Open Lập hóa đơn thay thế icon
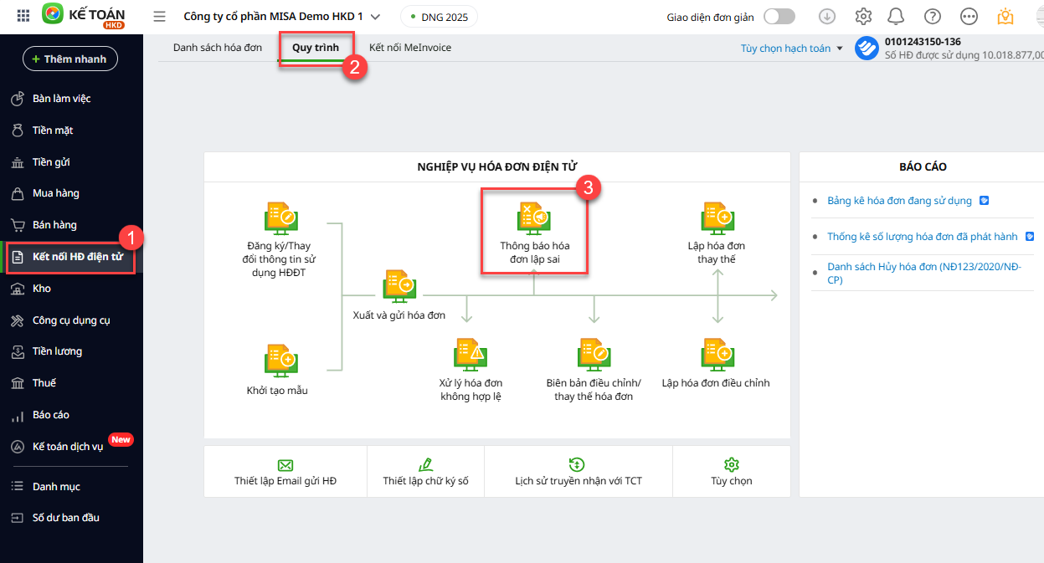The height and width of the screenshot is (563, 1044). tap(717, 218)
